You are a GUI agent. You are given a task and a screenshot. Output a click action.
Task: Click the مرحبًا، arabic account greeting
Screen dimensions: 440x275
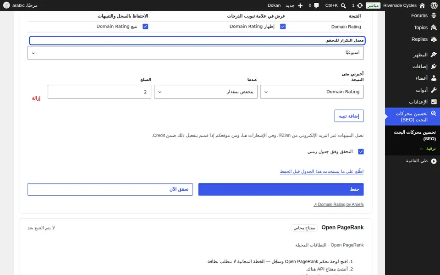pyautogui.click(x=25, y=5)
